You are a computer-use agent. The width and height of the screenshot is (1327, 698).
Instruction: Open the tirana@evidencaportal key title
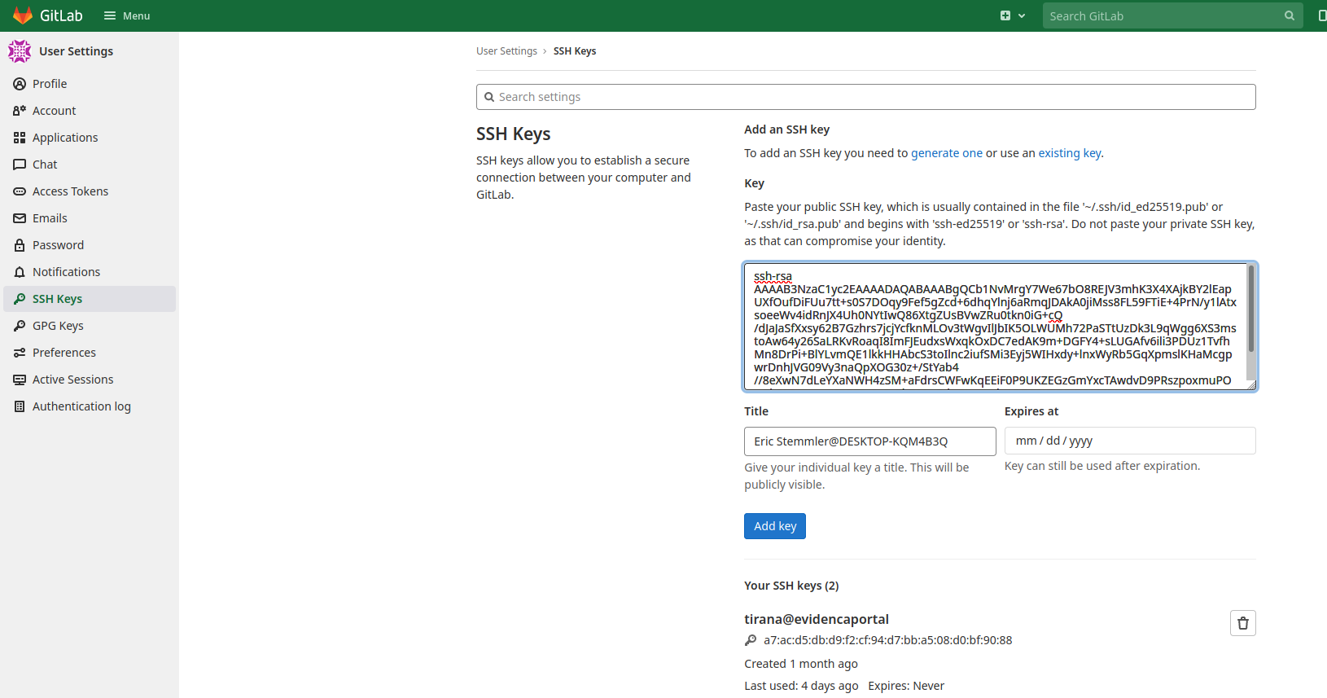[x=817, y=619]
